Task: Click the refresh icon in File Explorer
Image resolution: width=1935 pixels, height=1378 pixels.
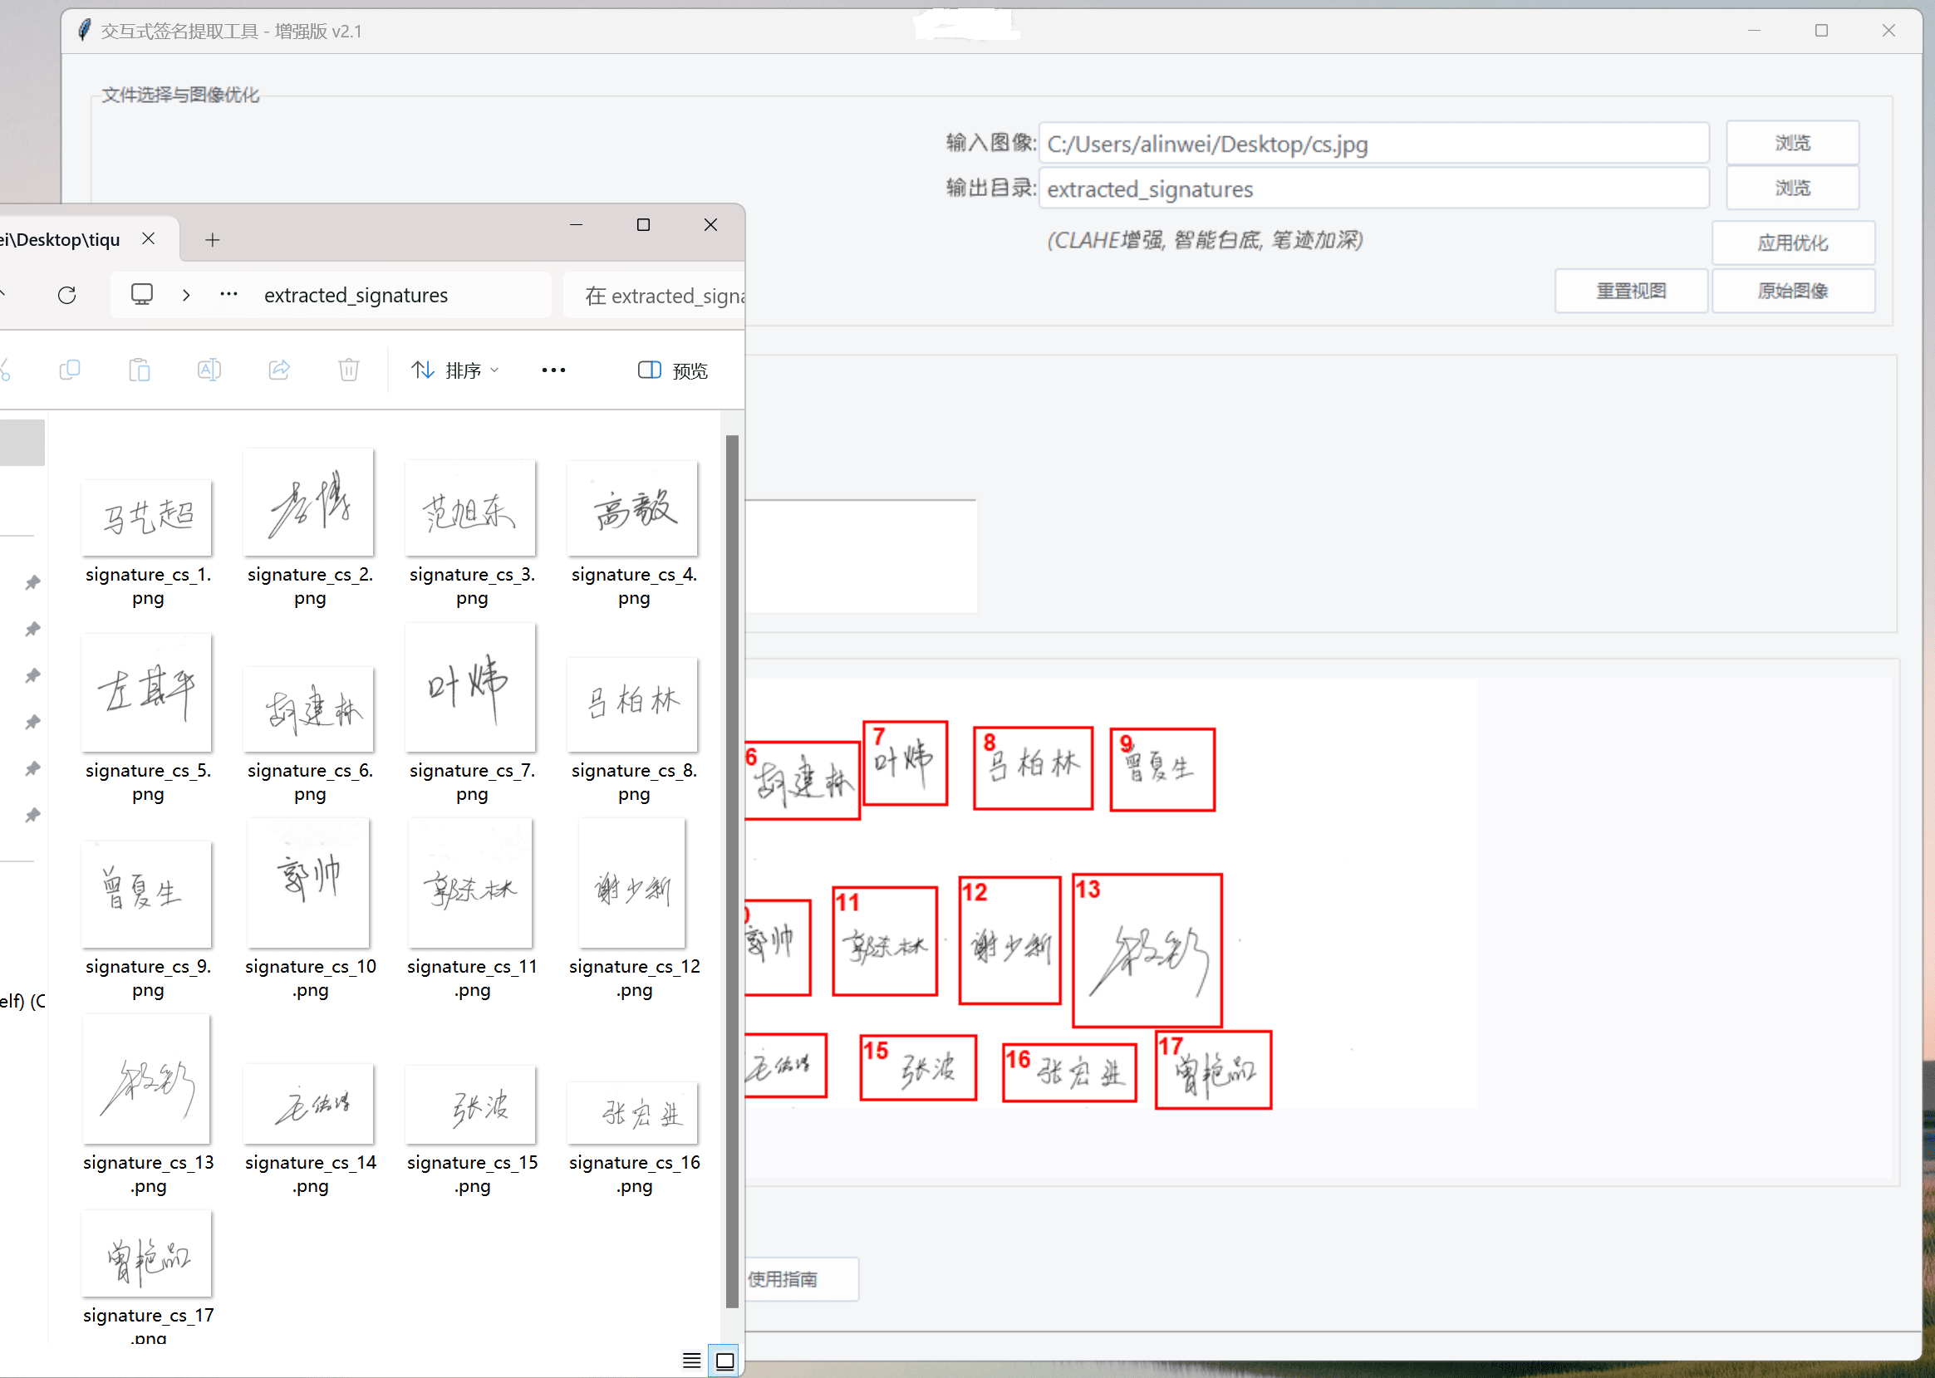Action: click(67, 296)
